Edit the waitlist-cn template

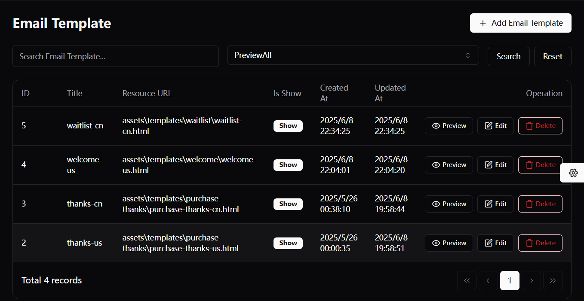[x=495, y=126]
